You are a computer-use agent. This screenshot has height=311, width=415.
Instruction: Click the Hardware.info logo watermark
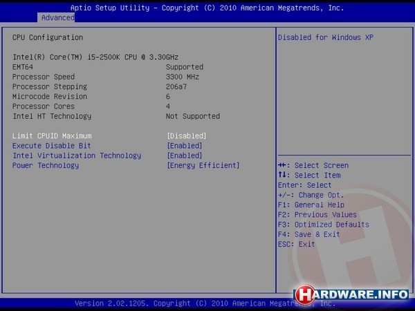pos(353,292)
